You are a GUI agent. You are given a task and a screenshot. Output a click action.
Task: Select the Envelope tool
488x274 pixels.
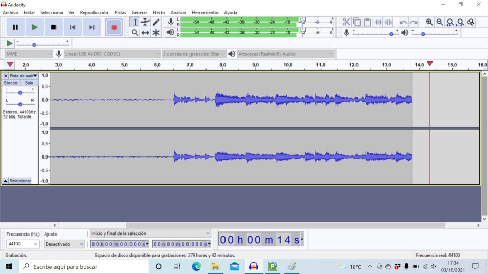145,22
